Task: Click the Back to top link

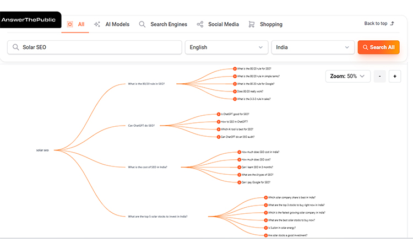Action: [379, 24]
